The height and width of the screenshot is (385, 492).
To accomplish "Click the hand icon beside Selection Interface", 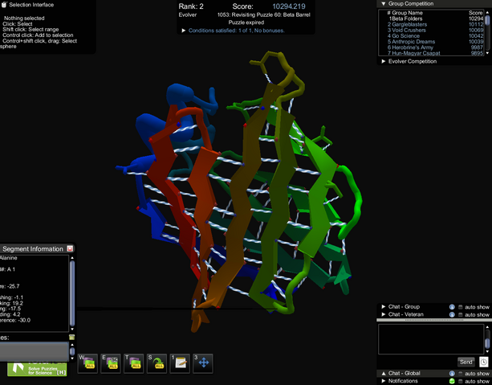I will 4,4.
